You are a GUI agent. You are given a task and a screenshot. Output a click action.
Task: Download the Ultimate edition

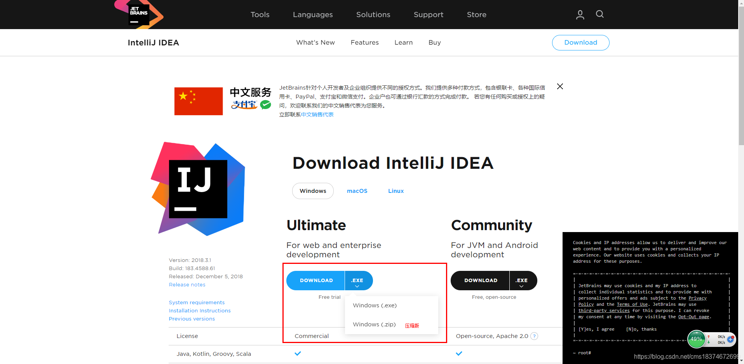[315, 281]
